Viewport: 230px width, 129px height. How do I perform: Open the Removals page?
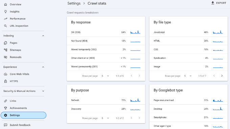23,57
